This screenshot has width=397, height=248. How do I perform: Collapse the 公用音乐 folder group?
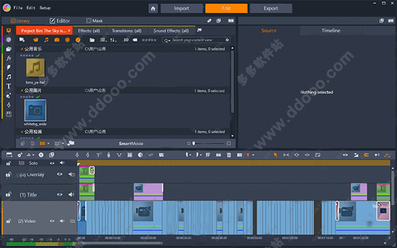22,49
